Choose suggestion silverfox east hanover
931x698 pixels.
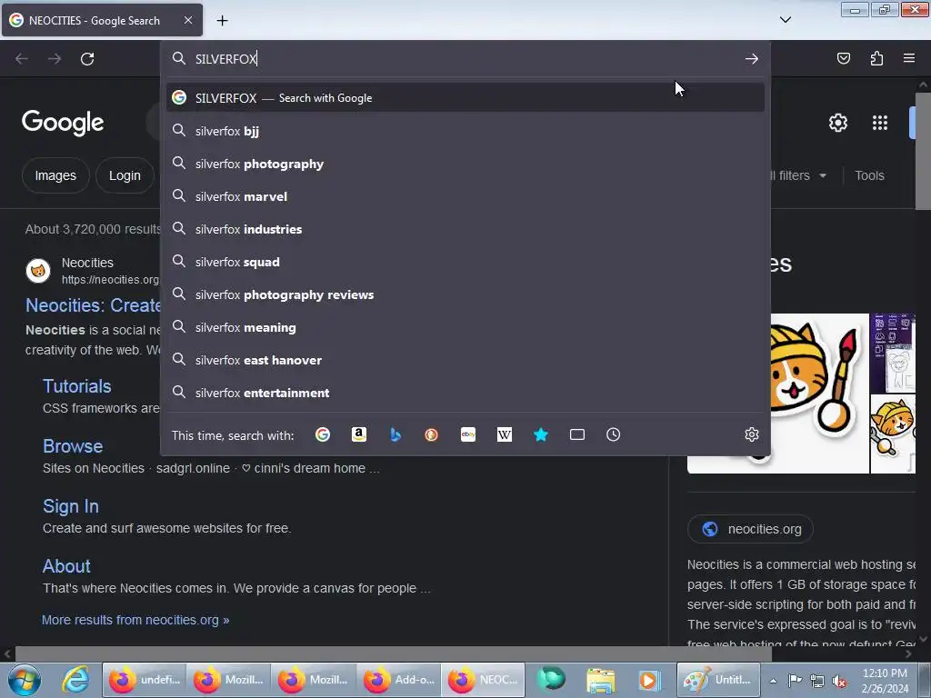click(465, 360)
